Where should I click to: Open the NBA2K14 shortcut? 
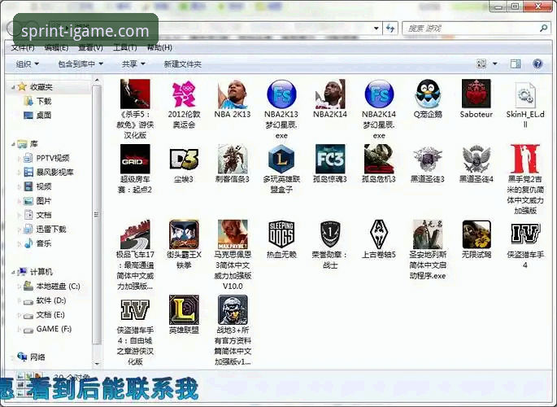pyautogui.click(x=330, y=94)
